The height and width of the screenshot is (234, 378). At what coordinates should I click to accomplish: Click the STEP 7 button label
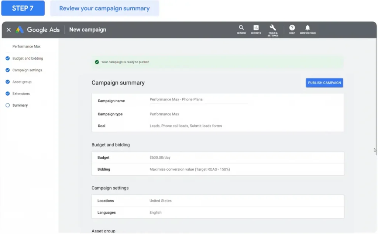pyautogui.click(x=23, y=8)
